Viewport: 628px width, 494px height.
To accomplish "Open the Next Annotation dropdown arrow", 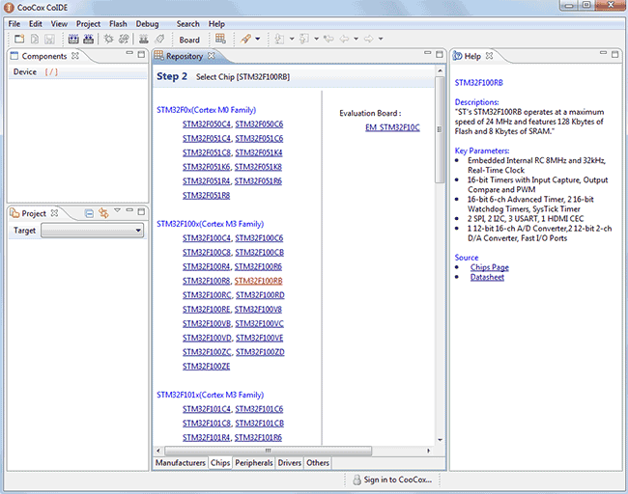I will click(x=292, y=39).
